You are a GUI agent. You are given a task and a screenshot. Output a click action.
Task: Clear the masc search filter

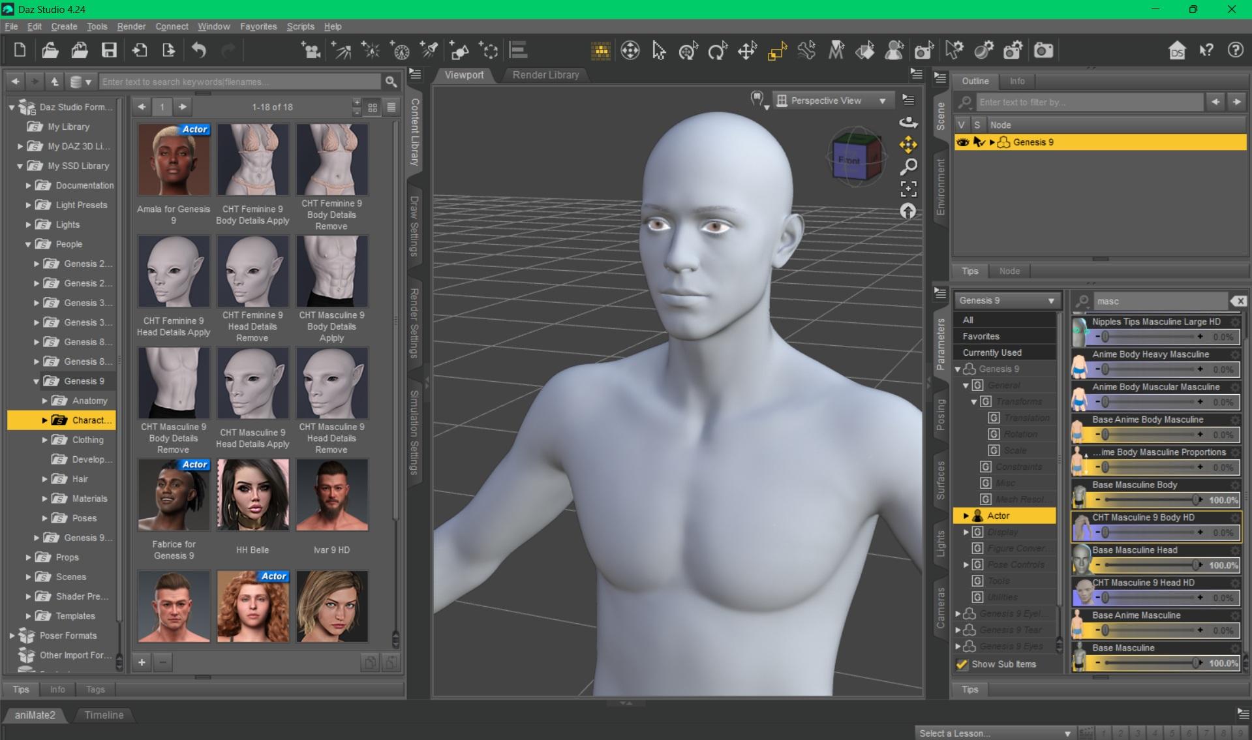(x=1238, y=301)
